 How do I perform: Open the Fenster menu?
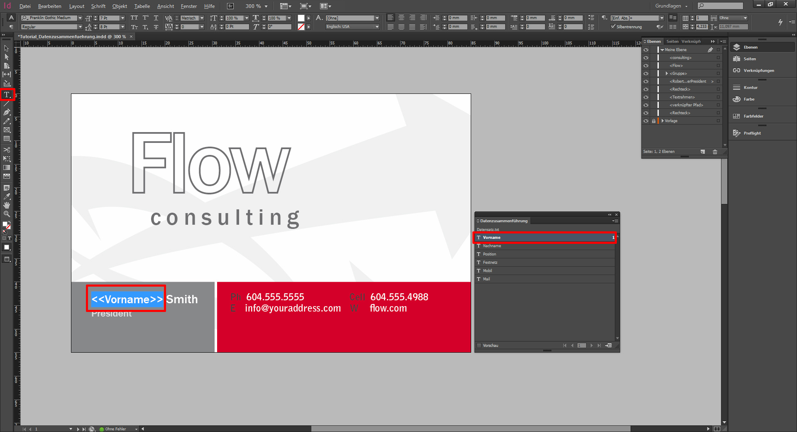pyautogui.click(x=188, y=6)
